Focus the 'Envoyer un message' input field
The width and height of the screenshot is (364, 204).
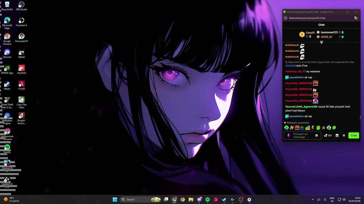302,135
